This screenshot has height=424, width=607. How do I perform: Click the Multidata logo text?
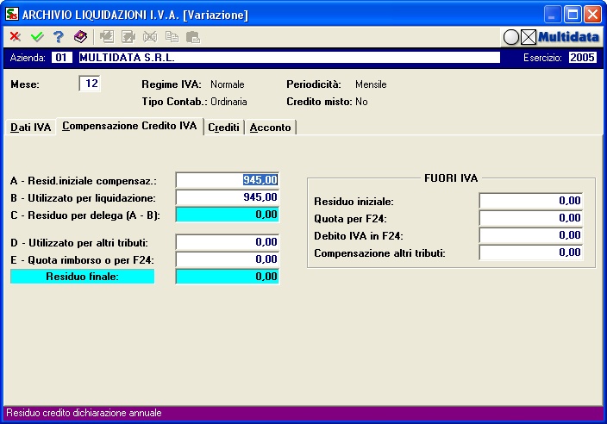coord(568,37)
